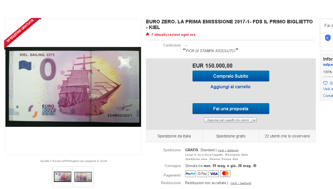
Task: Click the Spedizione da Italia cell
Action: [x=174, y=136]
